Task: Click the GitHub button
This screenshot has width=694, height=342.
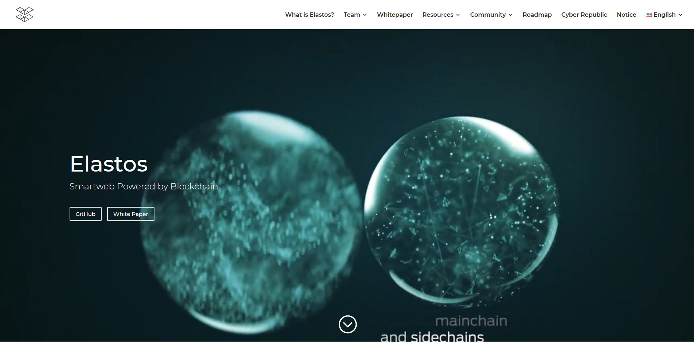Action: coord(86,214)
